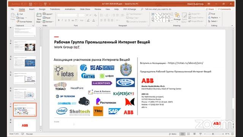Screen dimensions: 243x137
Task: Toggle the Notes pane
Action: [x=173, y=134]
